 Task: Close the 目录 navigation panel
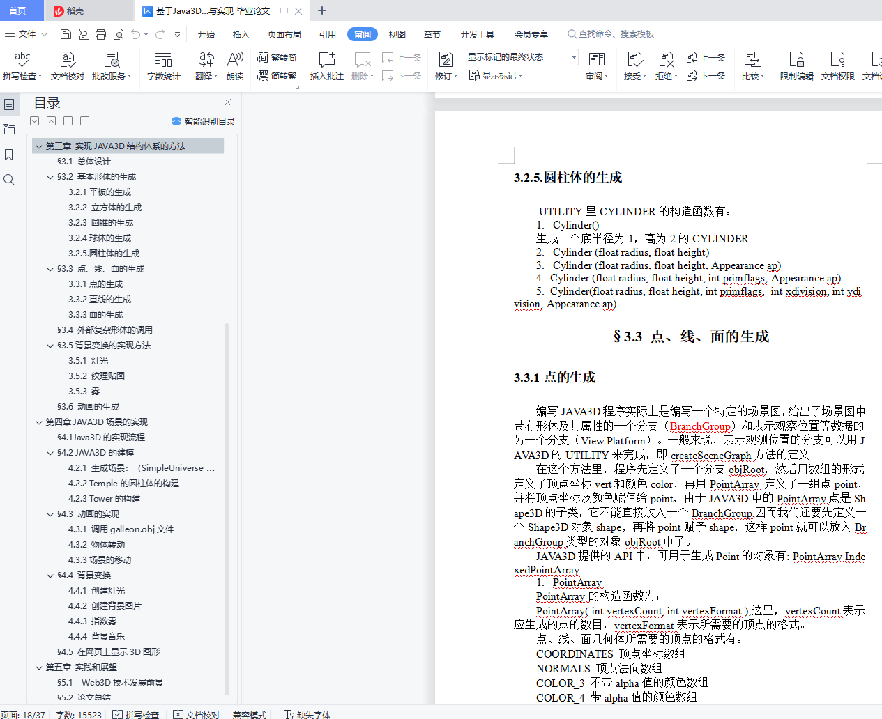227,102
